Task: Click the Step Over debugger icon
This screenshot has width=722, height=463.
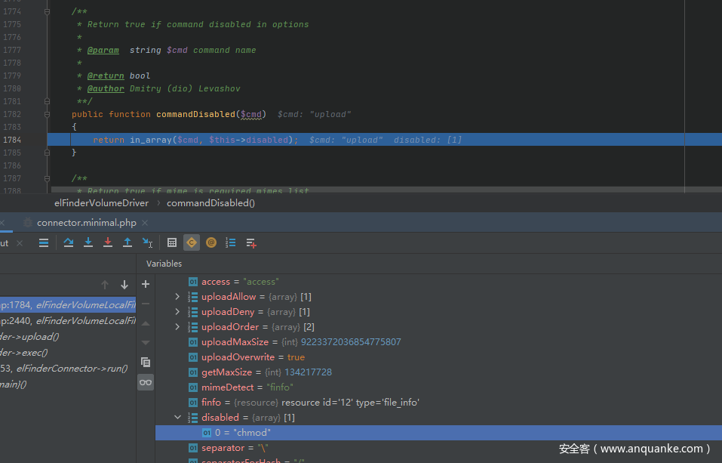Action: 69,242
